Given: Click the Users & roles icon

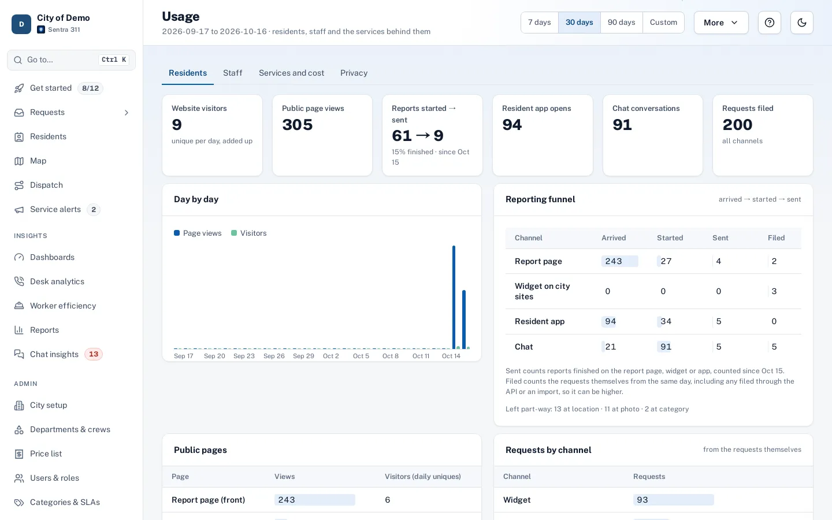Looking at the screenshot, I should click(19, 478).
